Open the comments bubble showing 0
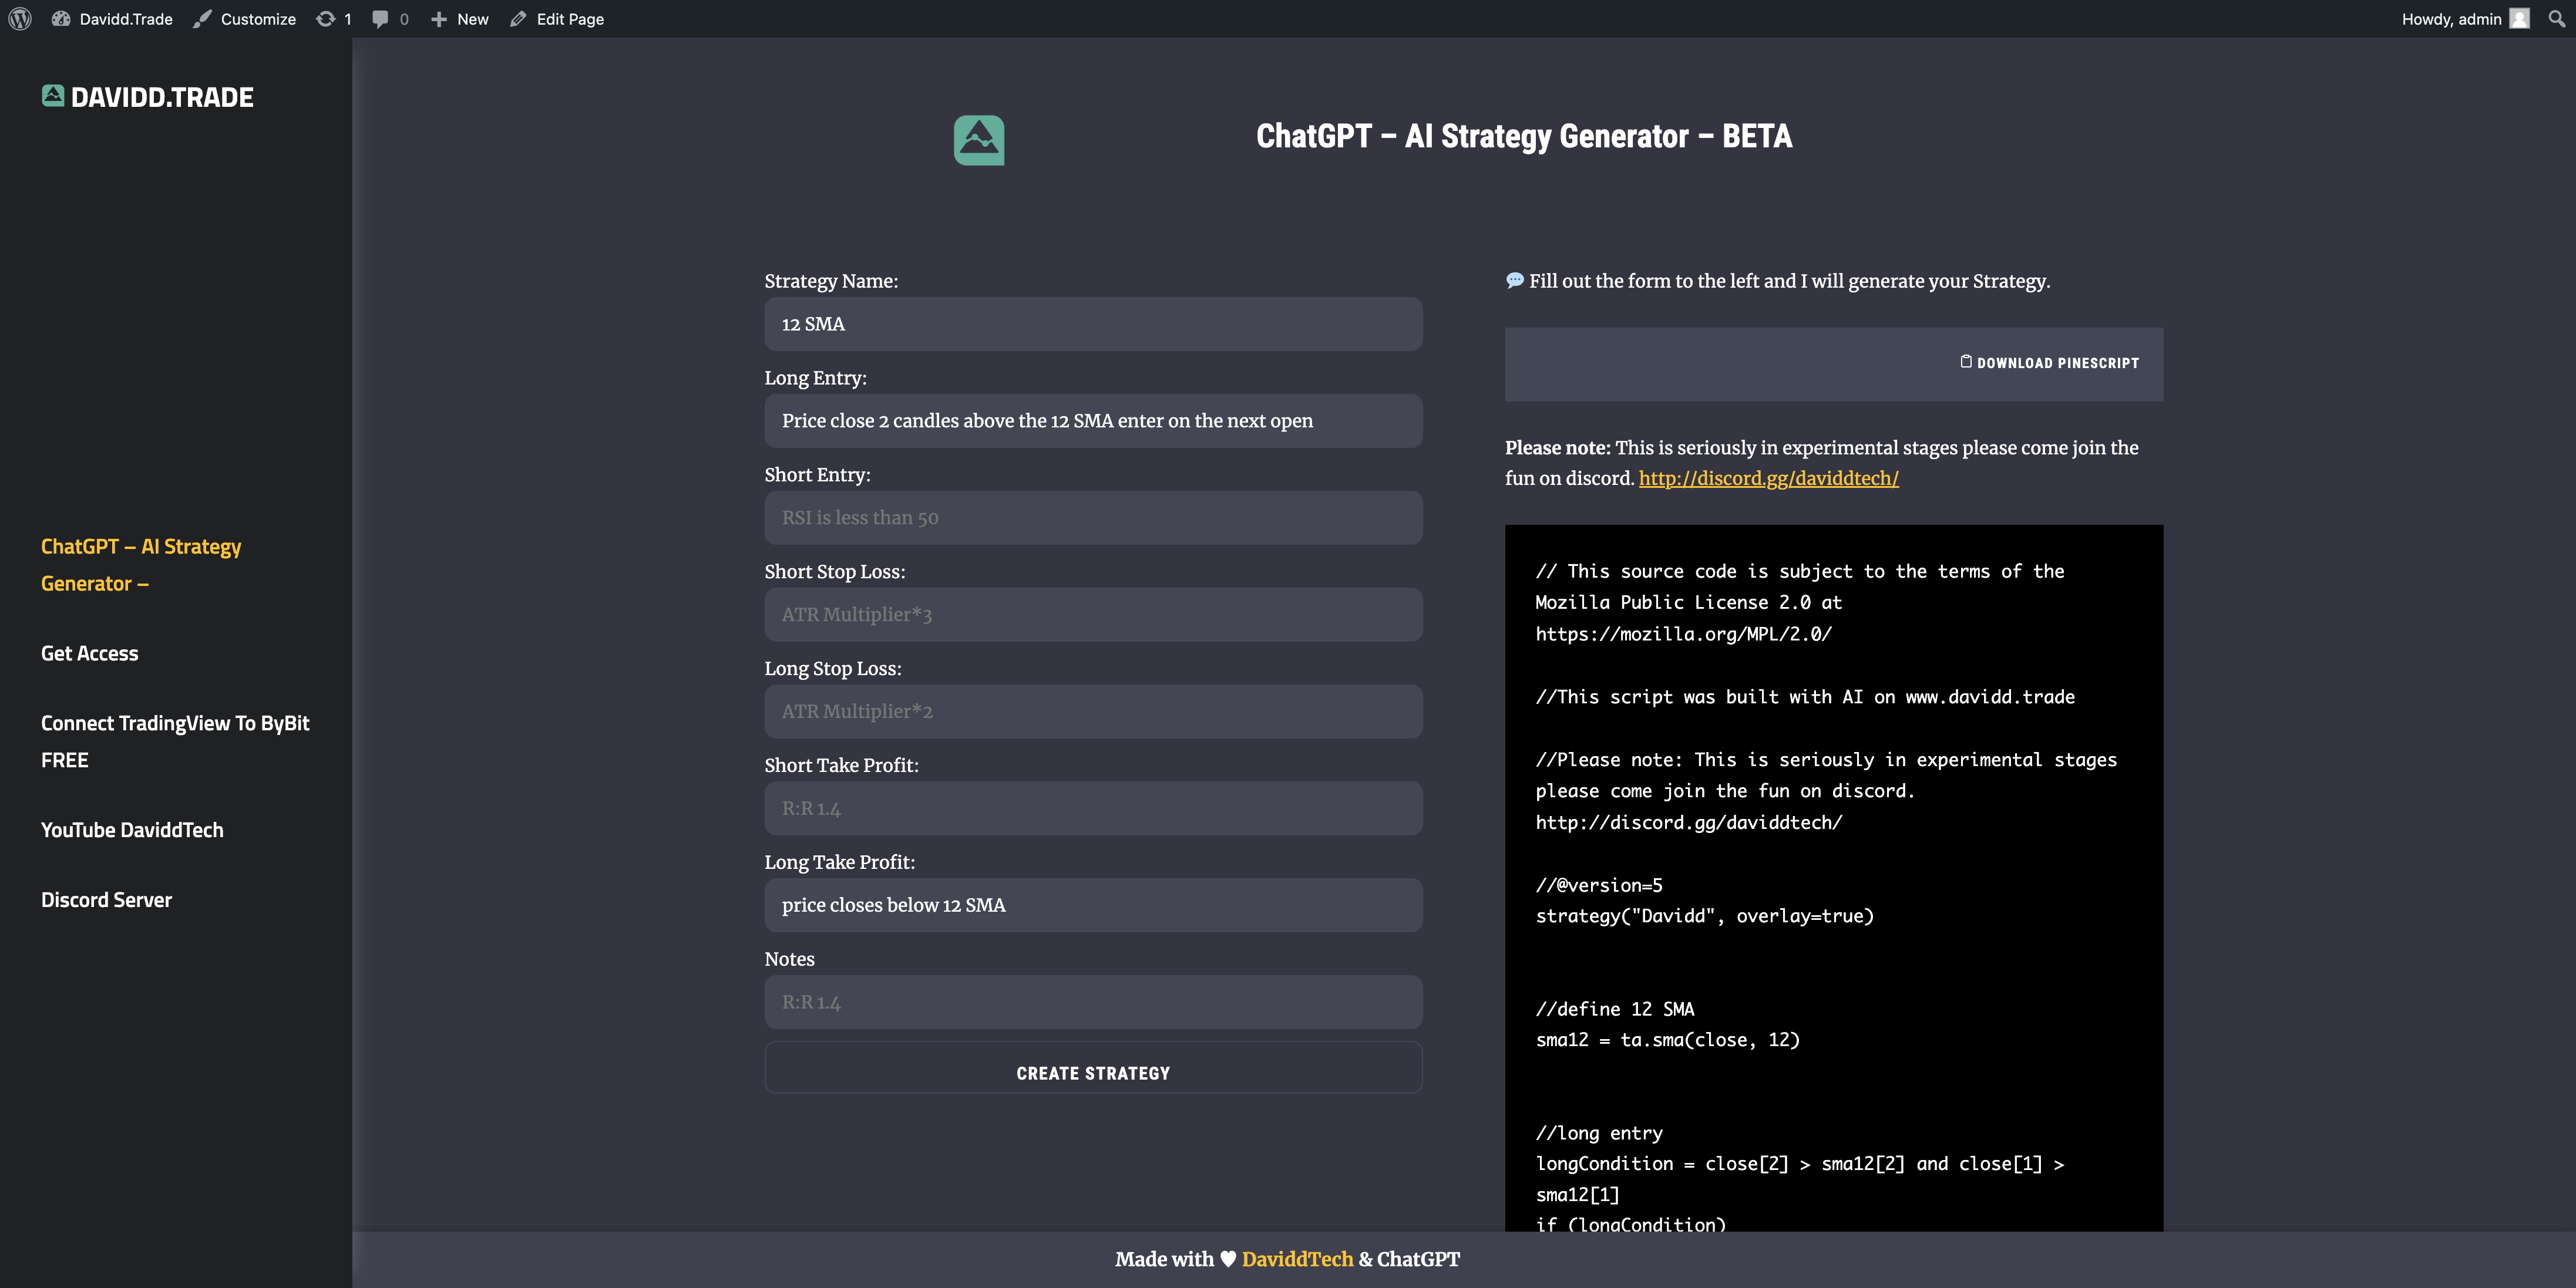This screenshot has height=1288, width=2576. (x=390, y=19)
